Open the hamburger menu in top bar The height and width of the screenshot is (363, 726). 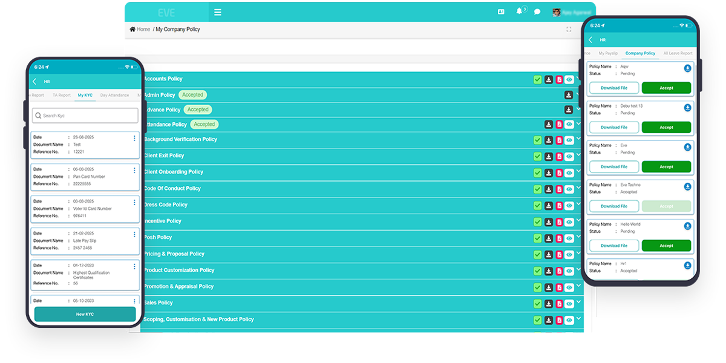218,12
